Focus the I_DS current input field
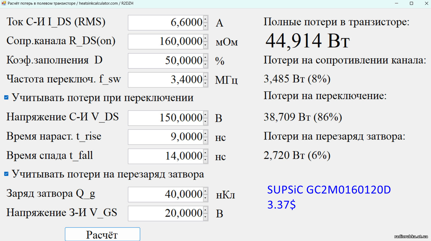Image resolution: width=431 pixels, height=241 pixels. (x=166, y=23)
